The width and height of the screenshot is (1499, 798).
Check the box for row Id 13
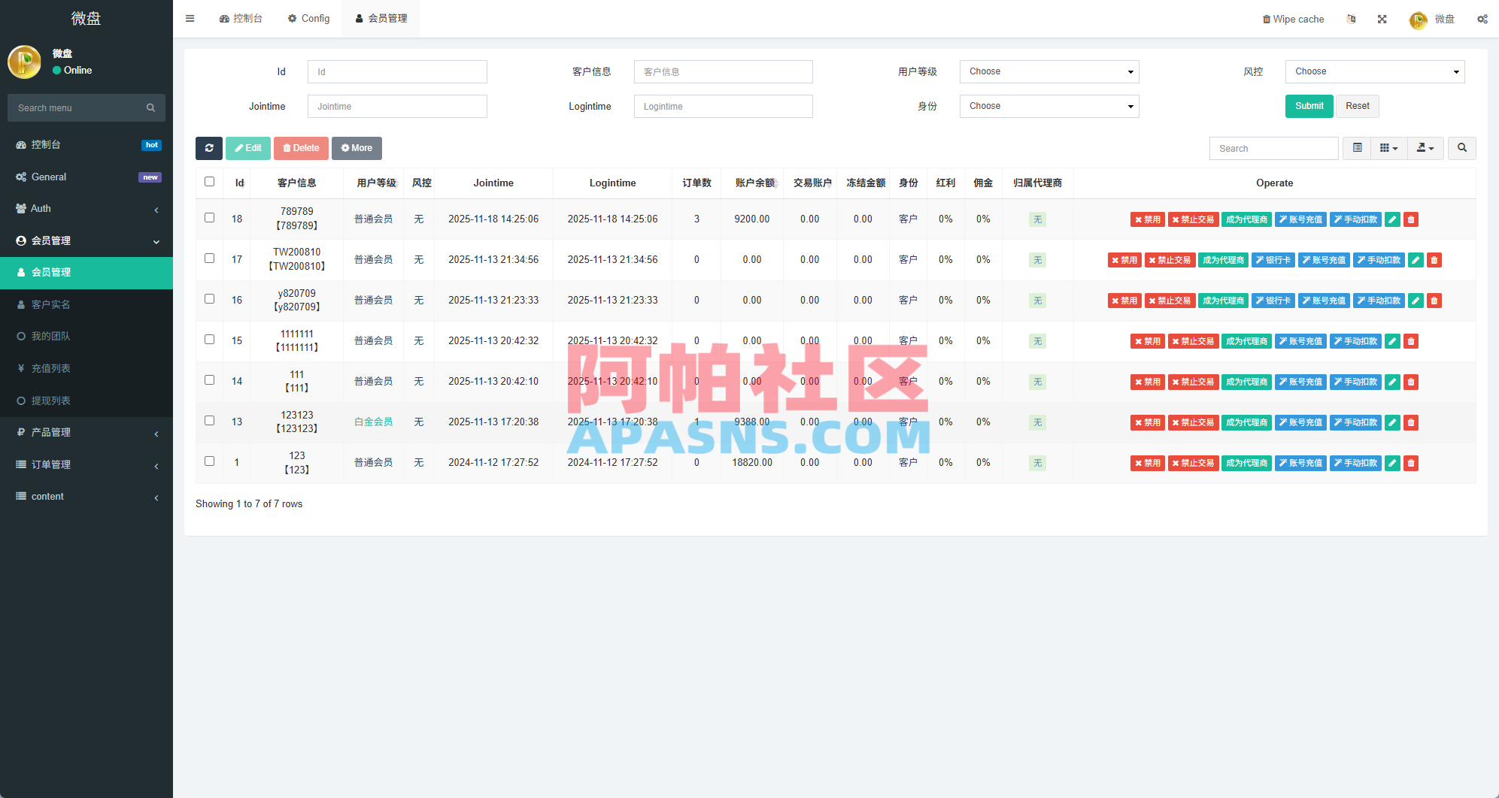click(210, 421)
